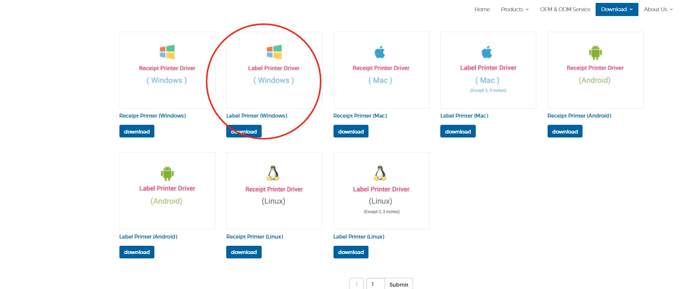Download the Receipt Printer Windows driver
The height and width of the screenshot is (289, 684).
pos(137,131)
